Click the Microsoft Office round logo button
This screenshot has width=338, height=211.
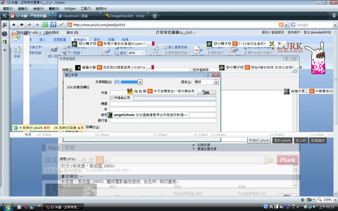(x=15, y=36)
